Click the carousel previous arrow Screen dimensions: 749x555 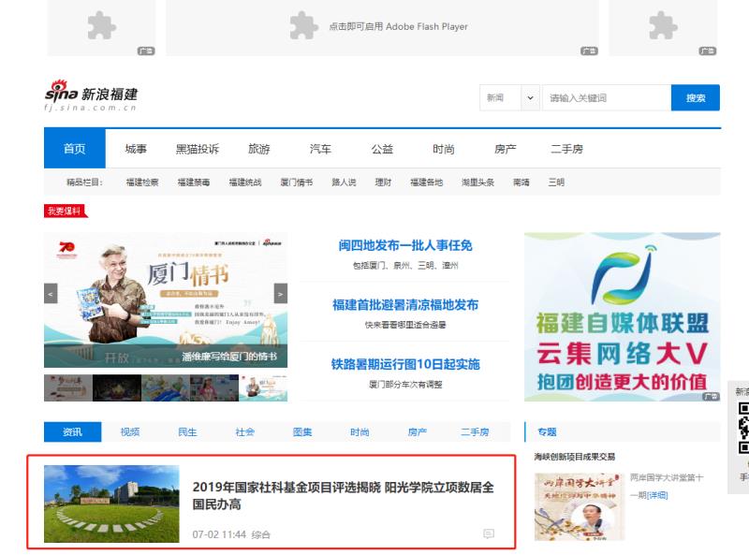[x=51, y=294]
